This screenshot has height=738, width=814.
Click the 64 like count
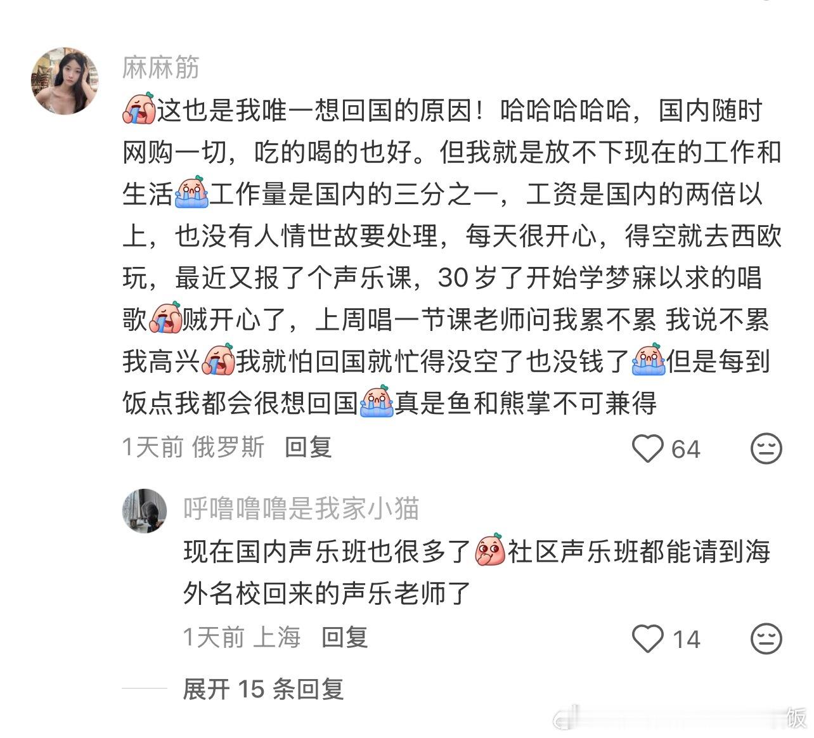pyautogui.click(x=685, y=450)
